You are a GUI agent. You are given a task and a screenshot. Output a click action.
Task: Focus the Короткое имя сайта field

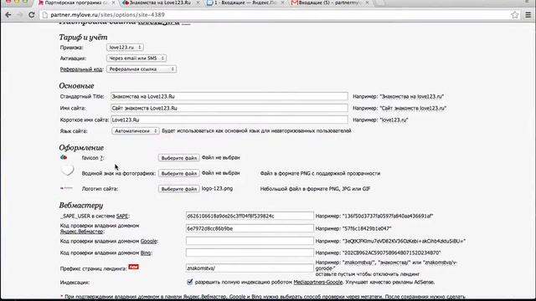click(229, 120)
